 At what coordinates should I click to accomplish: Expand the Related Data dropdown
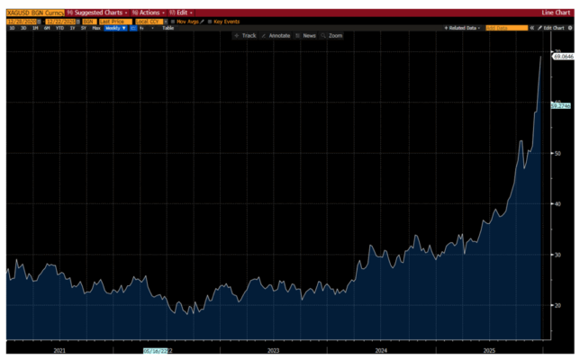tap(461, 28)
